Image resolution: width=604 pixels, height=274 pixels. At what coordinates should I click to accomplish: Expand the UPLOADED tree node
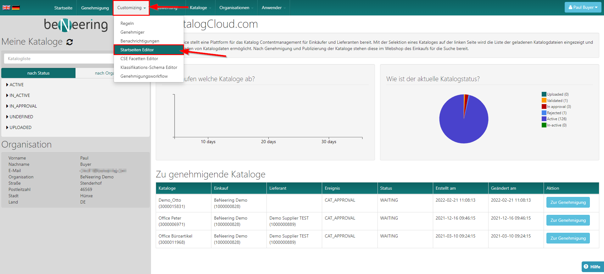7,127
